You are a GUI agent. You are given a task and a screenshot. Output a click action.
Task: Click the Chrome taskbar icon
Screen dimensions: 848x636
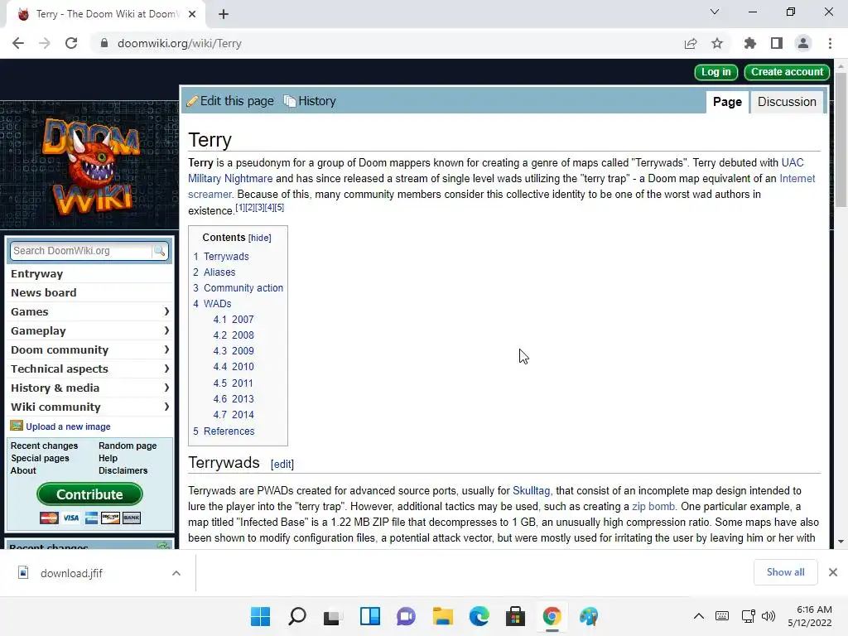552,616
